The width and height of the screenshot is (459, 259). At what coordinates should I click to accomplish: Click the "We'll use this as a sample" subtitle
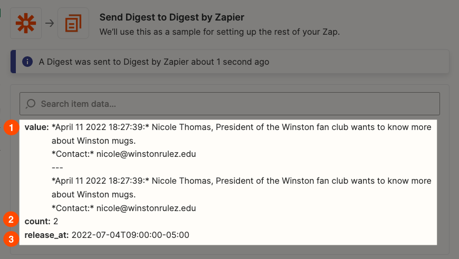coord(219,31)
